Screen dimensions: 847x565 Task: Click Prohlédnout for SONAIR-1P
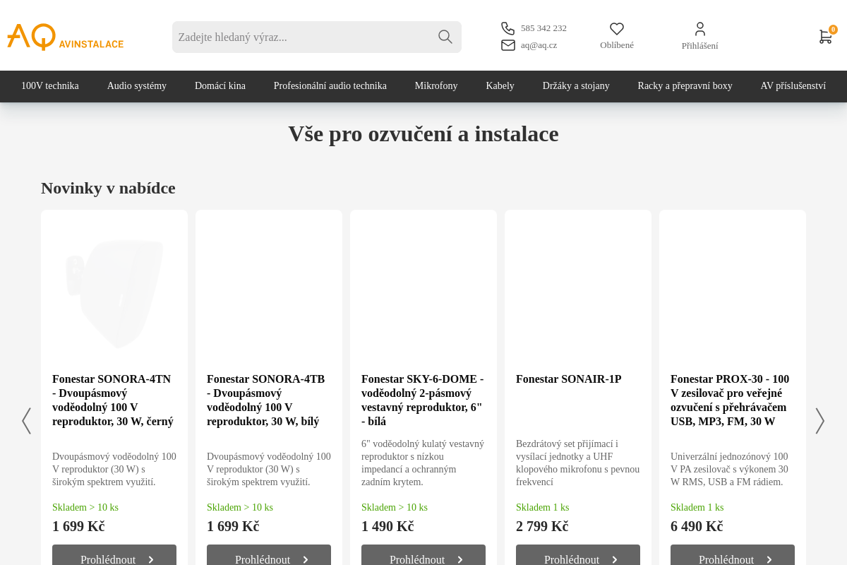click(x=578, y=557)
